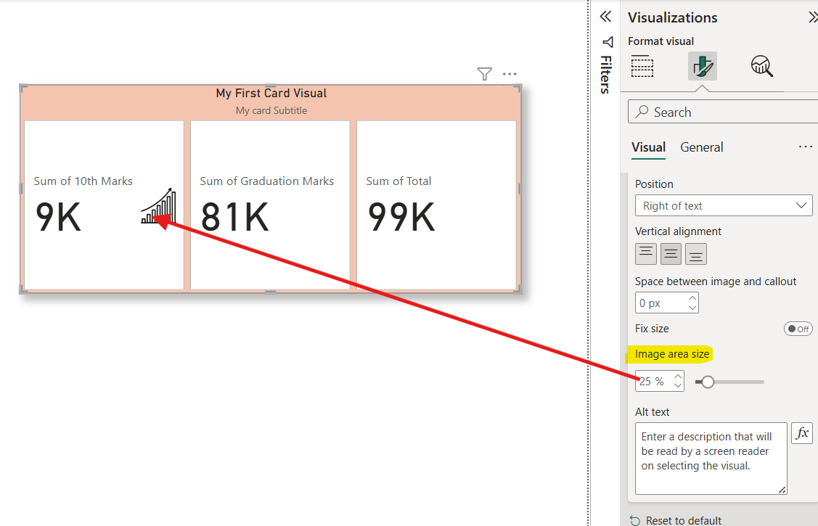818x526 pixels.
Task: Click the ellipsis next to General tab
Action: 806,146
